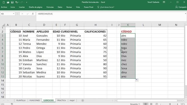Click the Compartir share button
The width and height of the screenshot is (187, 105).
coord(181,7)
